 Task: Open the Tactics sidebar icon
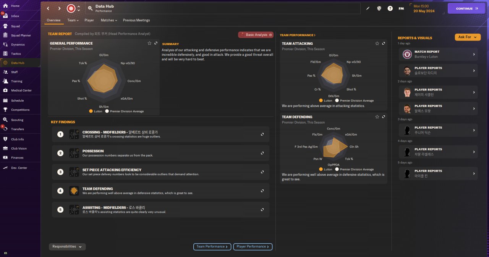(5, 54)
